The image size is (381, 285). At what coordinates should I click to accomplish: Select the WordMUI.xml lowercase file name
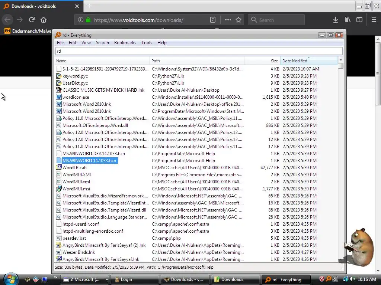click(x=76, y=181)
